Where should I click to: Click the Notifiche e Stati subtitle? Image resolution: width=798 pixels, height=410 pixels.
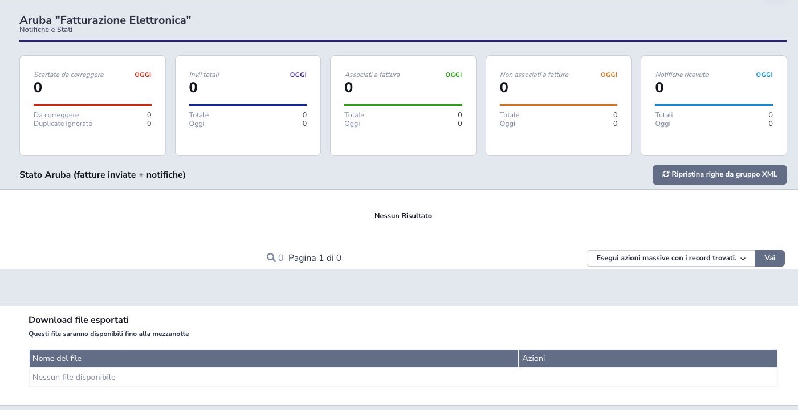pos(46,30)
